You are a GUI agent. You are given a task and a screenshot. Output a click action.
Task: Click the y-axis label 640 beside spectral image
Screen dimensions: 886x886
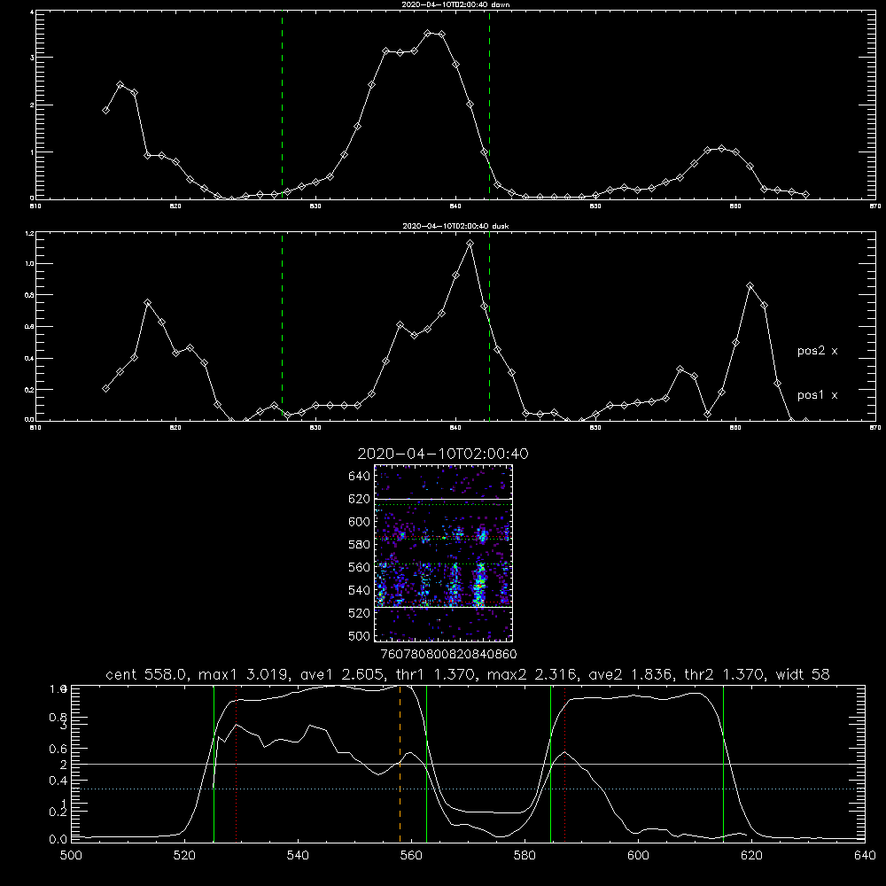360,476
